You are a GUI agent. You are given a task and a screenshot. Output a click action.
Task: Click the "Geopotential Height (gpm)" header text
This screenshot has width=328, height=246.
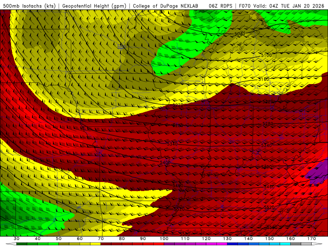pyautogui.click(x=94, y=6)
